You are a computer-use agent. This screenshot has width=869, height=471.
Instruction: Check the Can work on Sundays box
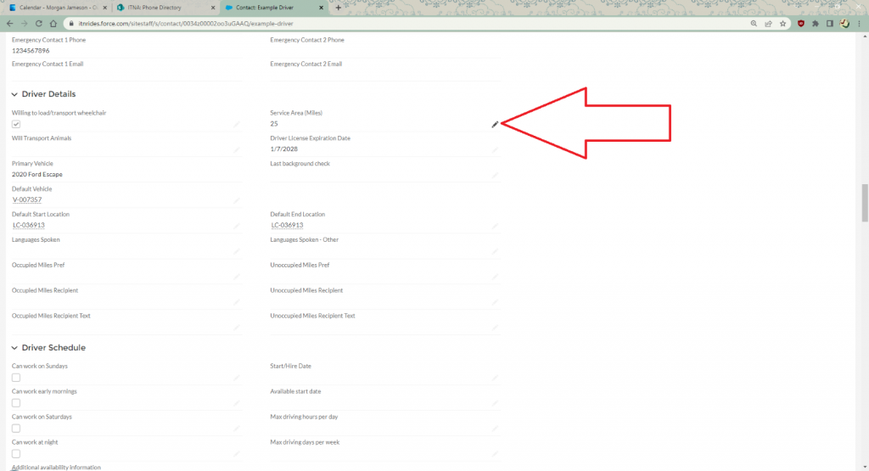pos(16,378)
